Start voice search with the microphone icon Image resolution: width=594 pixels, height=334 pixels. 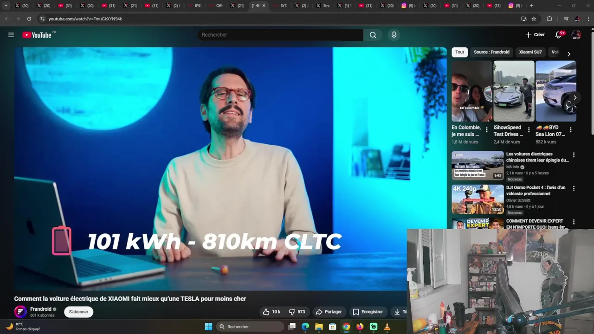pos(394,35)
